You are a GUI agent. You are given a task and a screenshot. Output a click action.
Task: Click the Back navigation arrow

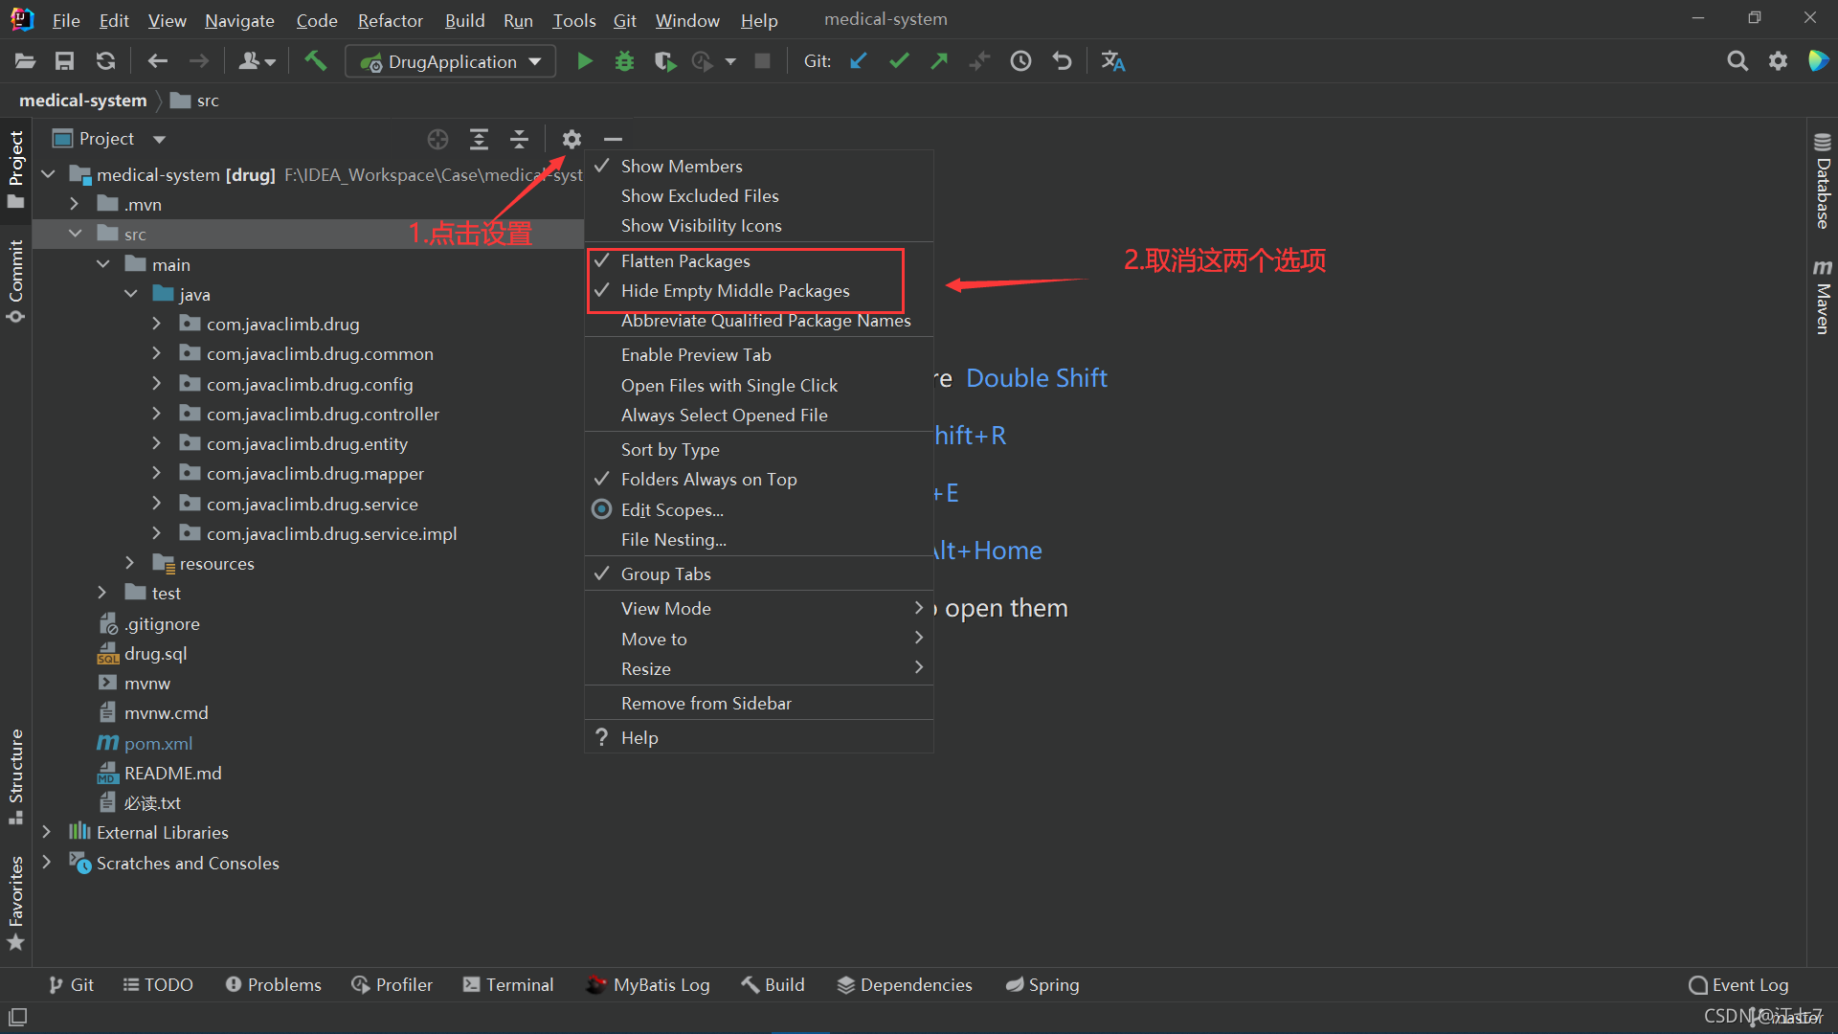click(x=158, y=61)
